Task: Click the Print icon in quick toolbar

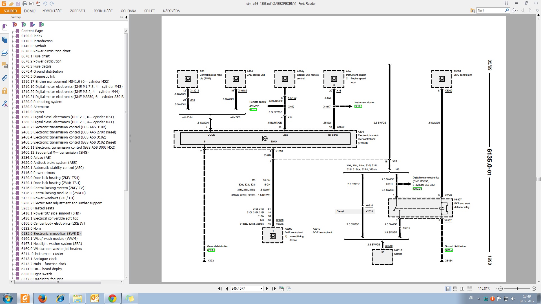Action: pyautogui.click(x=25, y=4)
